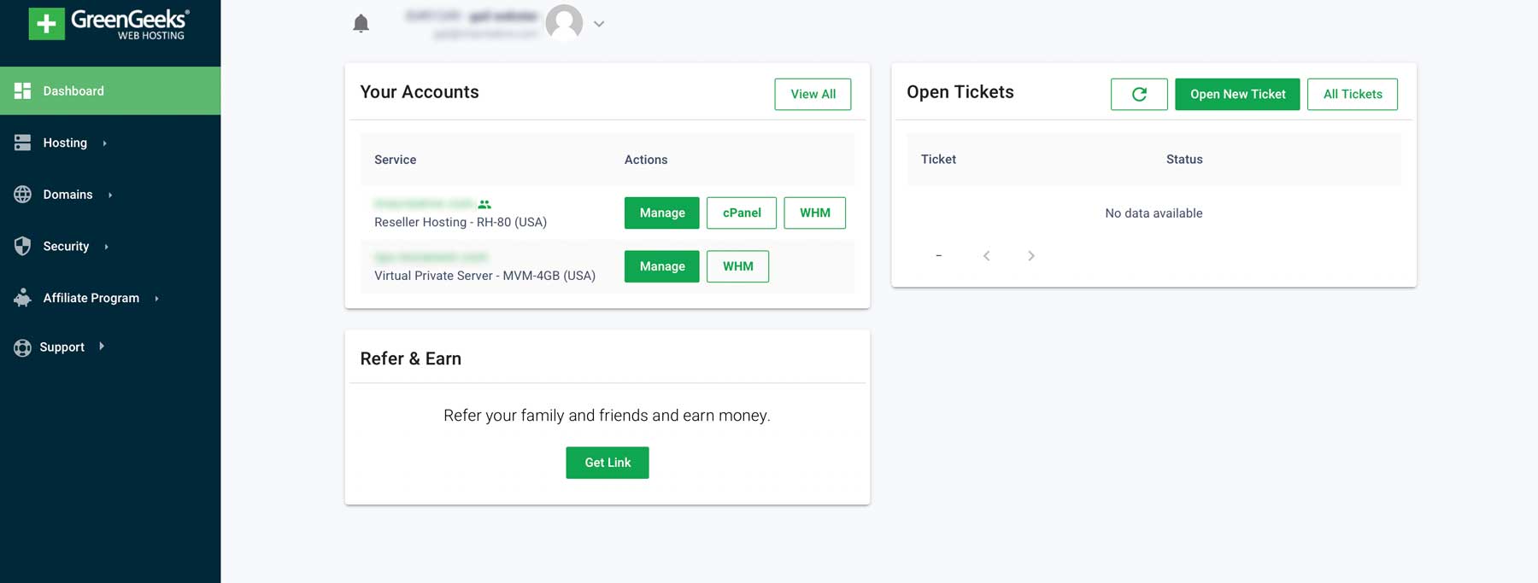Expand the Hosting sidebar submenu

coord(107,143)
